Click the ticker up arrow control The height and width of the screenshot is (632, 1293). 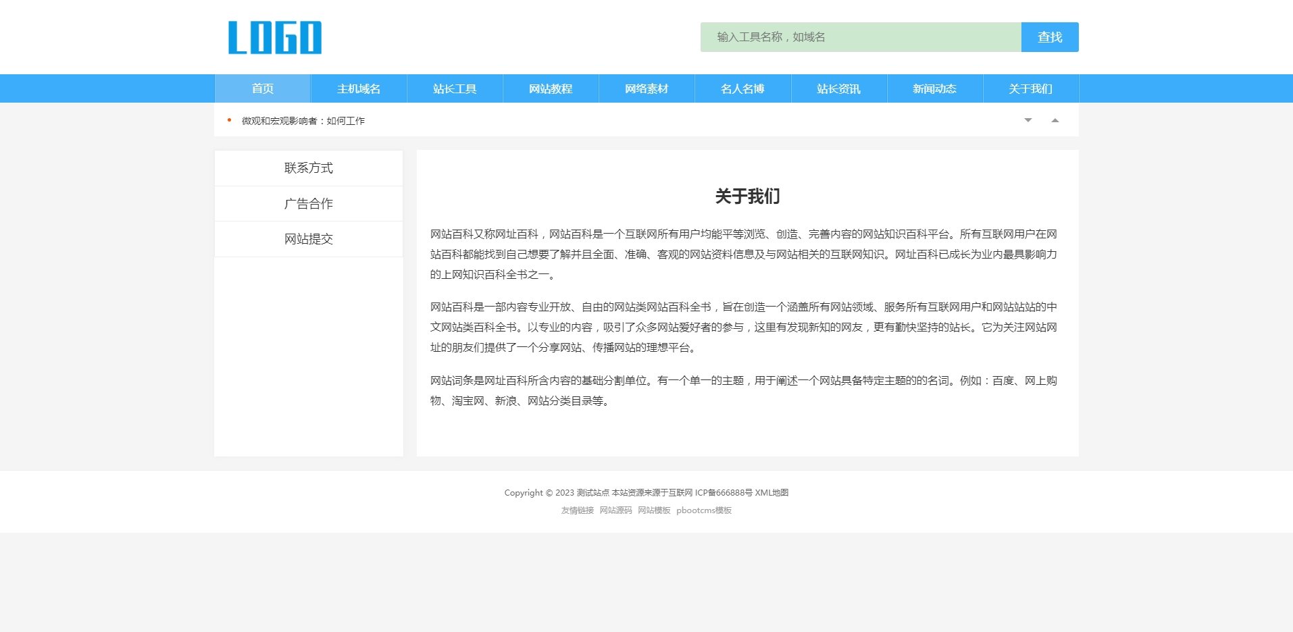click(x=1055, y=120)
